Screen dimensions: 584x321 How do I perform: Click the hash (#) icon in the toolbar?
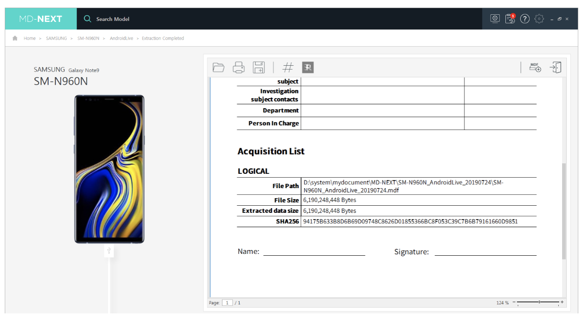[x=288, y=68]
